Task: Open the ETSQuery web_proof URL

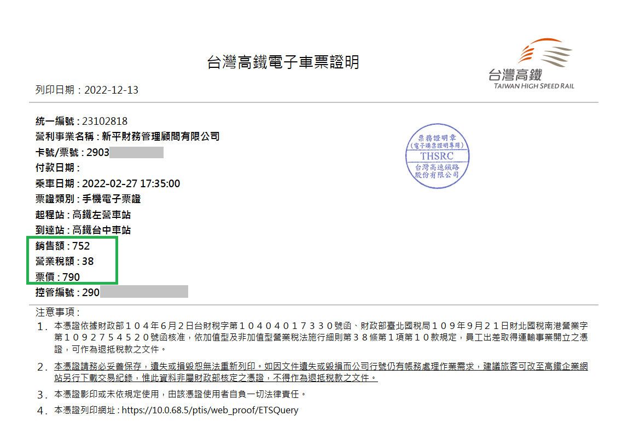Action: (210, 410)
